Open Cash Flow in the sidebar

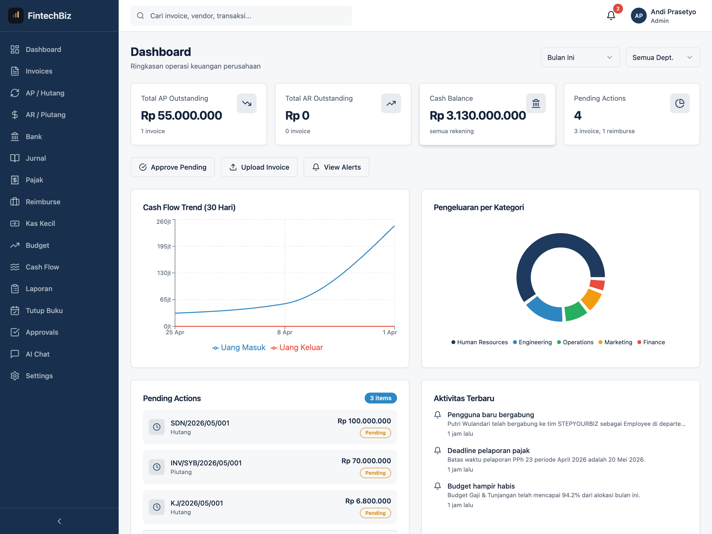[59, 267]
